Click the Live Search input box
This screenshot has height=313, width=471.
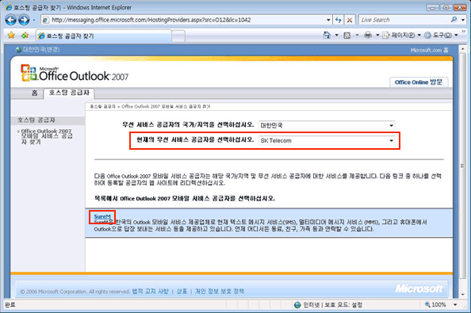tap(404, 20)
